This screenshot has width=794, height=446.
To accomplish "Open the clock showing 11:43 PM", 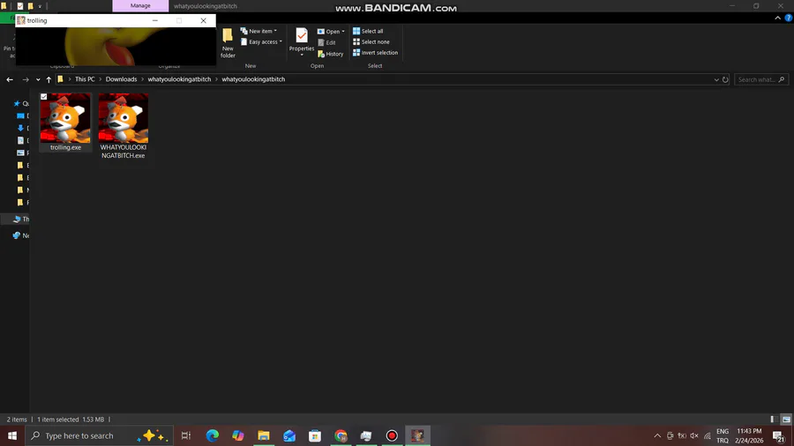I will 749,435.
